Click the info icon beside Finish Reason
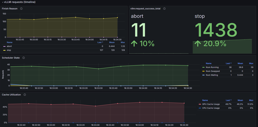Viewport: 258px width, 127px height. (21, 9)
